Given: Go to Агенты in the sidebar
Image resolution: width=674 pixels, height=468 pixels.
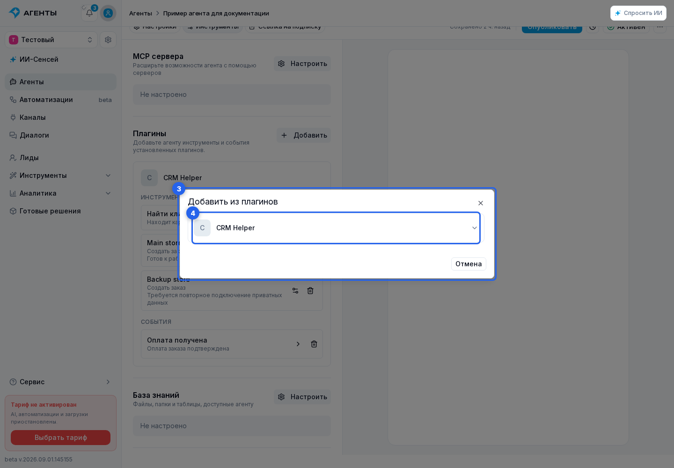Looking at the screenshot, I should (x=60, y=82).
